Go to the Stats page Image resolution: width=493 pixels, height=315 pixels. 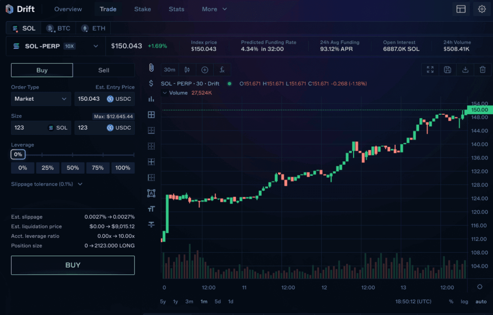[176, 9]
